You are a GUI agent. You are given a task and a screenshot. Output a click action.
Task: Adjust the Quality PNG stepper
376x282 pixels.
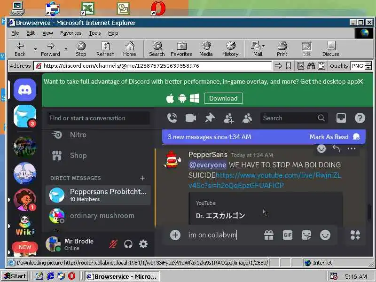[368, 66]
